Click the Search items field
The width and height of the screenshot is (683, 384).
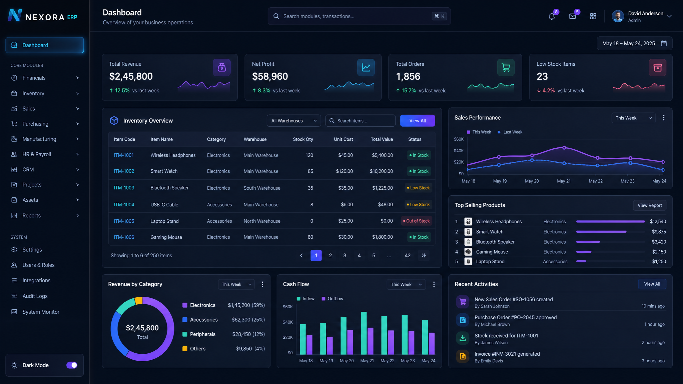click(361, 121)
